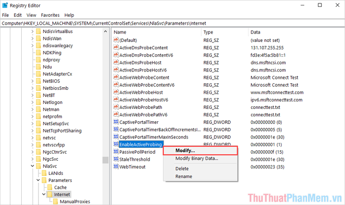The width and height of the screenshot is (345, 205).
Task: Expand the NdisWan tree node
Action: [33, 38]
